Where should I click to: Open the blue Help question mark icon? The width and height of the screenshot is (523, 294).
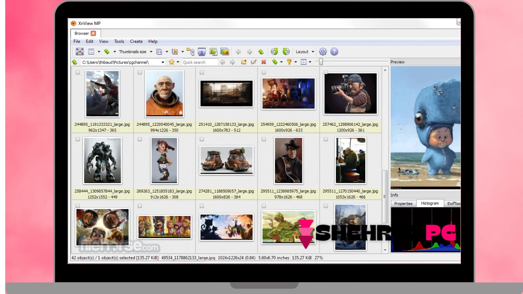334,51
